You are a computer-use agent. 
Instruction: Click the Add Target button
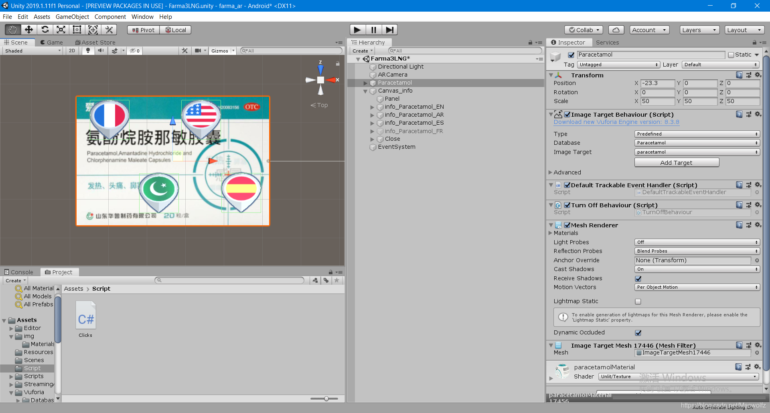(677, 163)
